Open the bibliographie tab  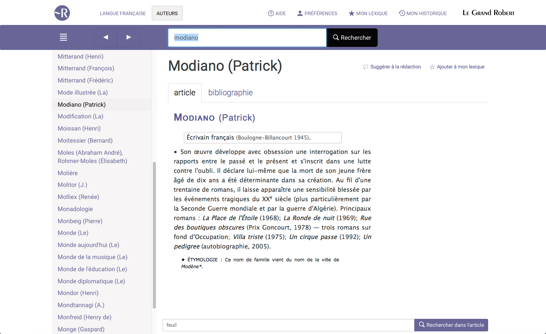click(x=230, y=93)
